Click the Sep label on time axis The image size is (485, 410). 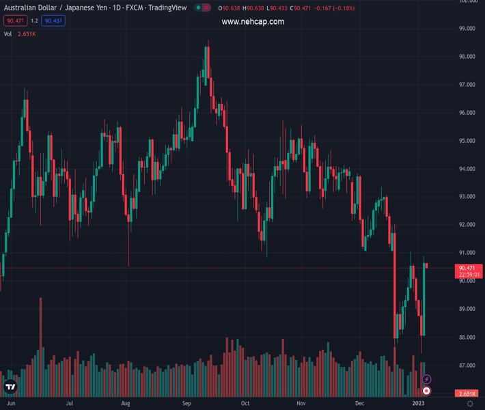[x=186, y=404]
